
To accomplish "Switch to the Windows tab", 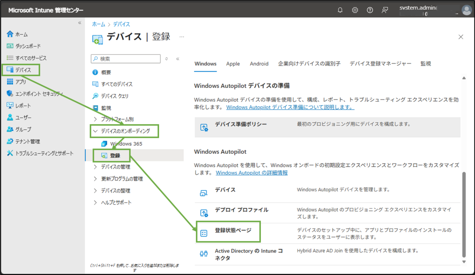I will pyautogui.click(x=205, y=64).
